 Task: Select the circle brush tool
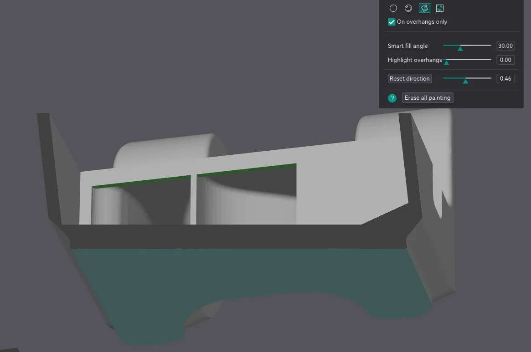click(x=393, y=8)
